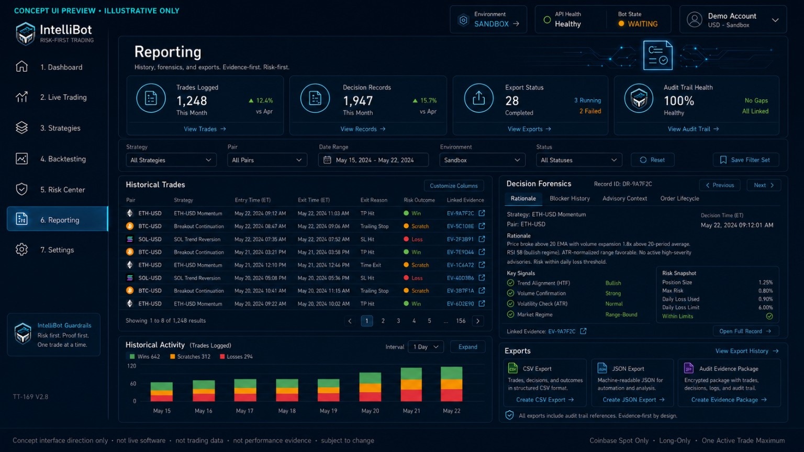Click the View Export History link
Screen dimensions: 804x452
tap(747, 351)
